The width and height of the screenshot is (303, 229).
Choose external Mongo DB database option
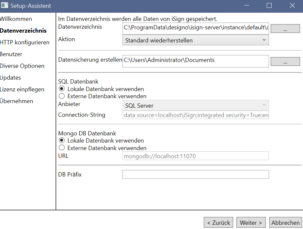point(62,148)
